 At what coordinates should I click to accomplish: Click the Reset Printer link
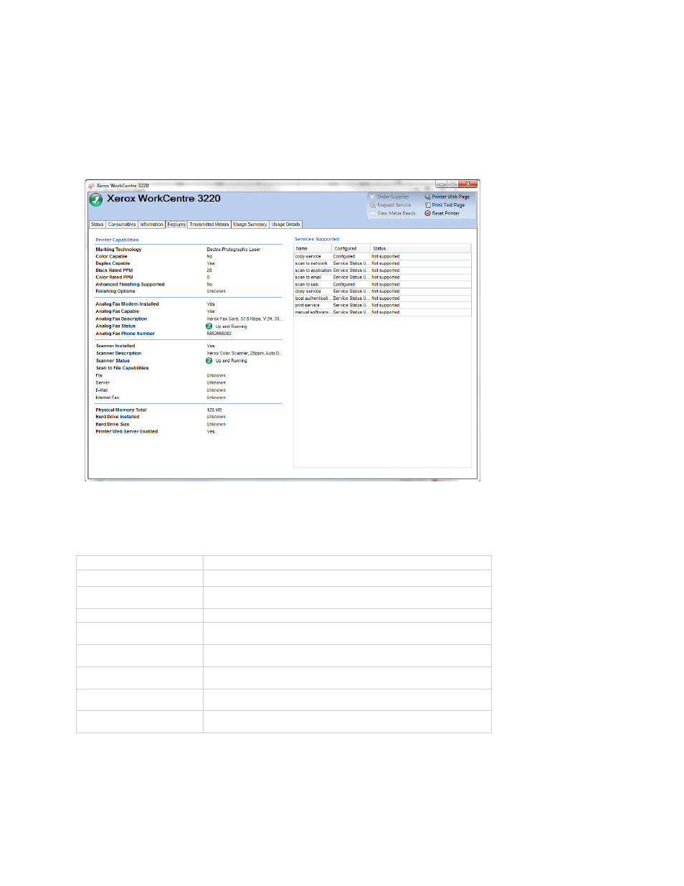pos(446,213)
